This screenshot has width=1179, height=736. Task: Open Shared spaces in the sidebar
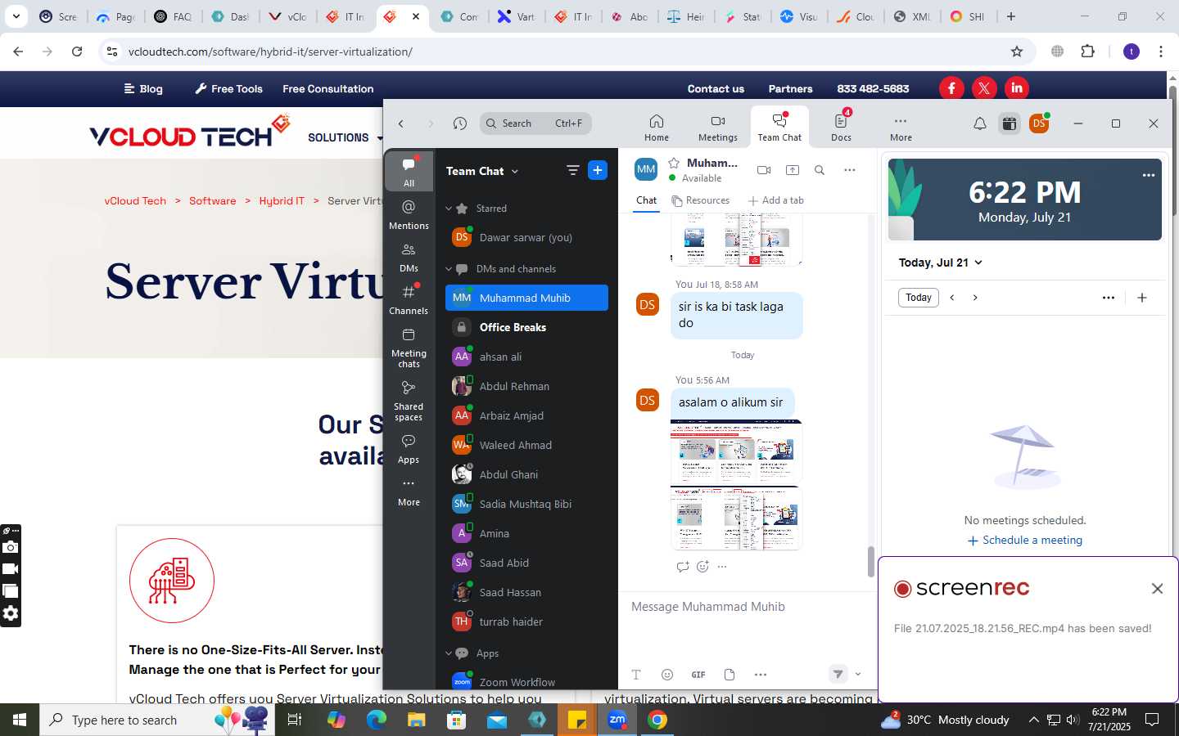point(409,400)
